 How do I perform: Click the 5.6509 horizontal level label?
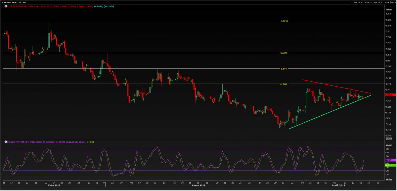(284, 53)
